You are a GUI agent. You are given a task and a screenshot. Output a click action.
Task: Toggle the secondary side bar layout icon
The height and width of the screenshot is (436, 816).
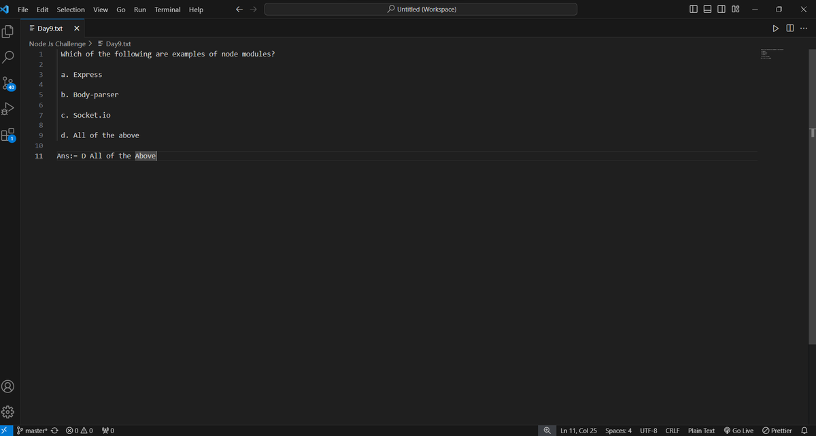(x=721, y=10)
